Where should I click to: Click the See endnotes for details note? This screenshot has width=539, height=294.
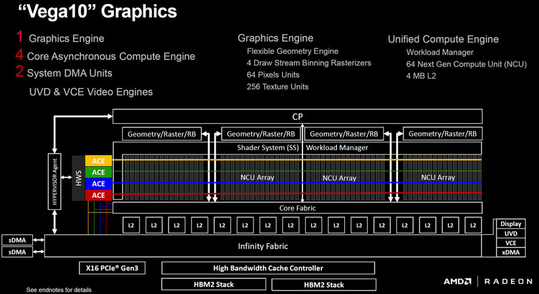click(x=59, y=290)
